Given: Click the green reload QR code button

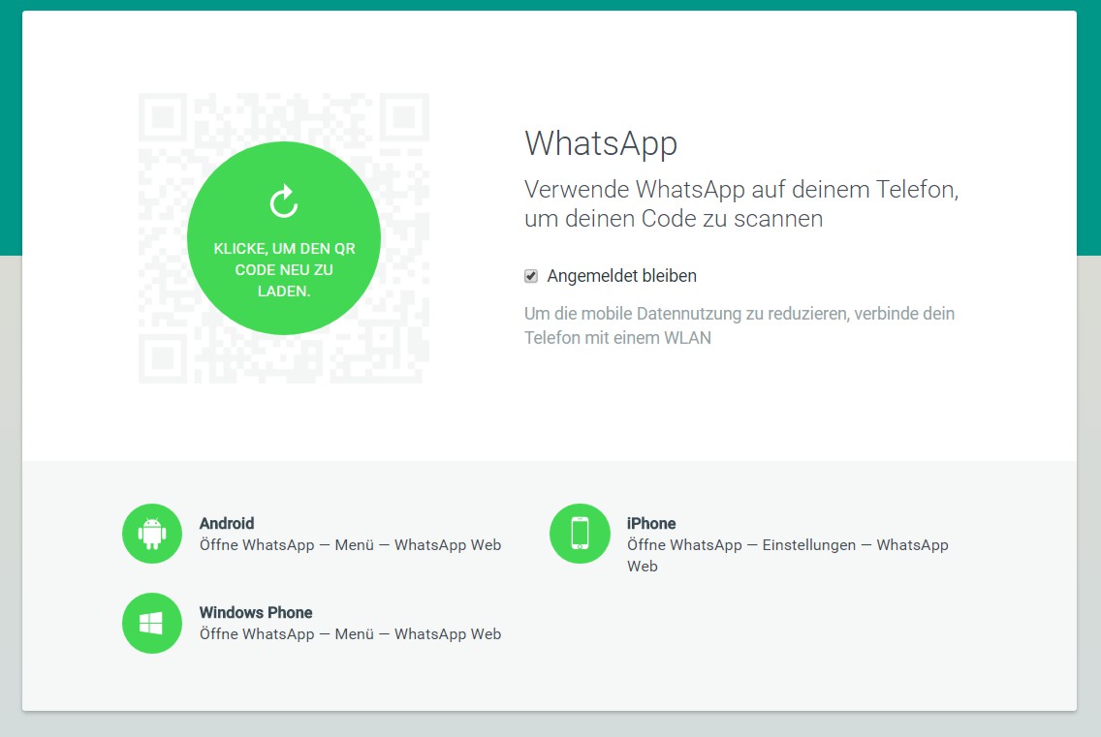Looking at the screenshot, I should click(284, 238).
